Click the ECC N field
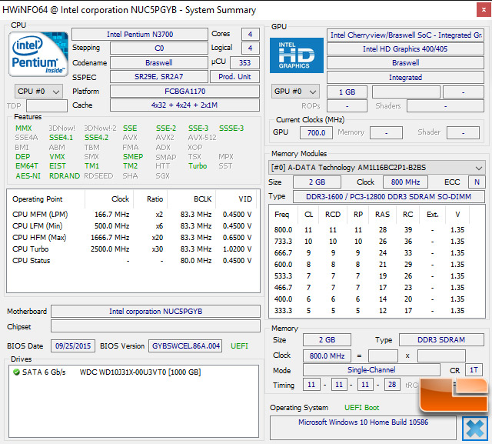492x444 pixels. (477, 182)
